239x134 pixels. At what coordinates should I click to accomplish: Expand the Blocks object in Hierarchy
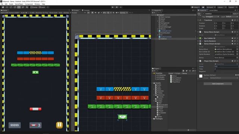[158, 29]
